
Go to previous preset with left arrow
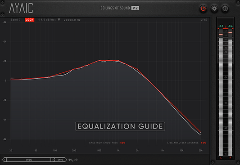pyautogui.click(x=5, y=160)
